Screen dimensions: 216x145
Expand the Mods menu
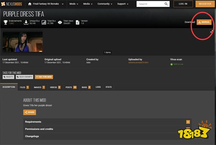tap(74, 4)
